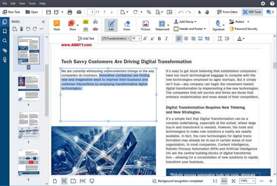The height and width of the screenshot is (186, 277).
Task: Toggle the Edit mode button
Action: (x=111, y=25)
